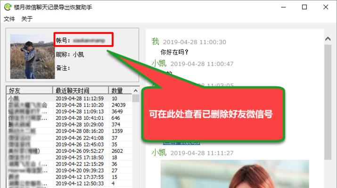Click the 昵称: 小凯 nickname text
This screenshot has width=337, height=188.
pyautogui.click(x=70, y=55)
